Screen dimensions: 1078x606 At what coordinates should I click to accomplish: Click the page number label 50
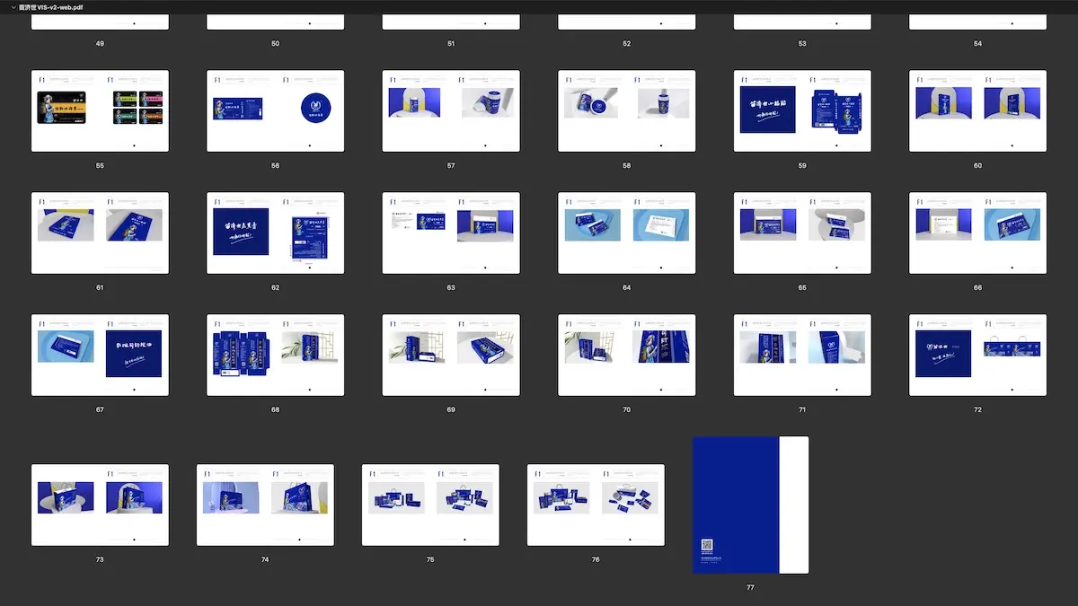275,43
